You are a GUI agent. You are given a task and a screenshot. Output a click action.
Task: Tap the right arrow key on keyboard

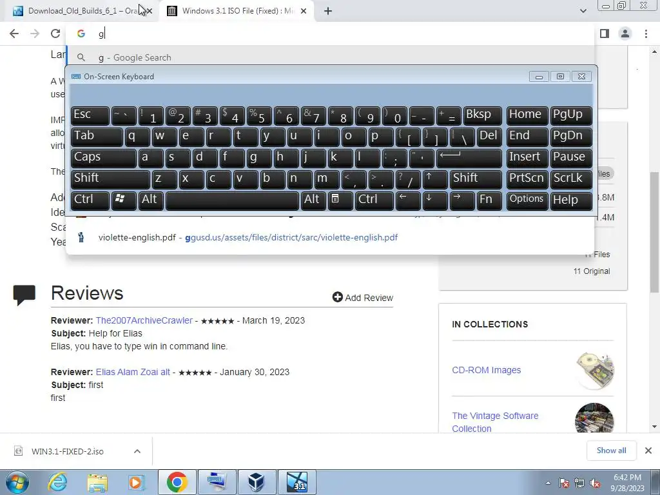(461, 200)
